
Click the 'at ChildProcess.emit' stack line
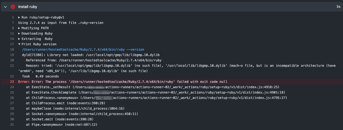click(x=66, y=103)
